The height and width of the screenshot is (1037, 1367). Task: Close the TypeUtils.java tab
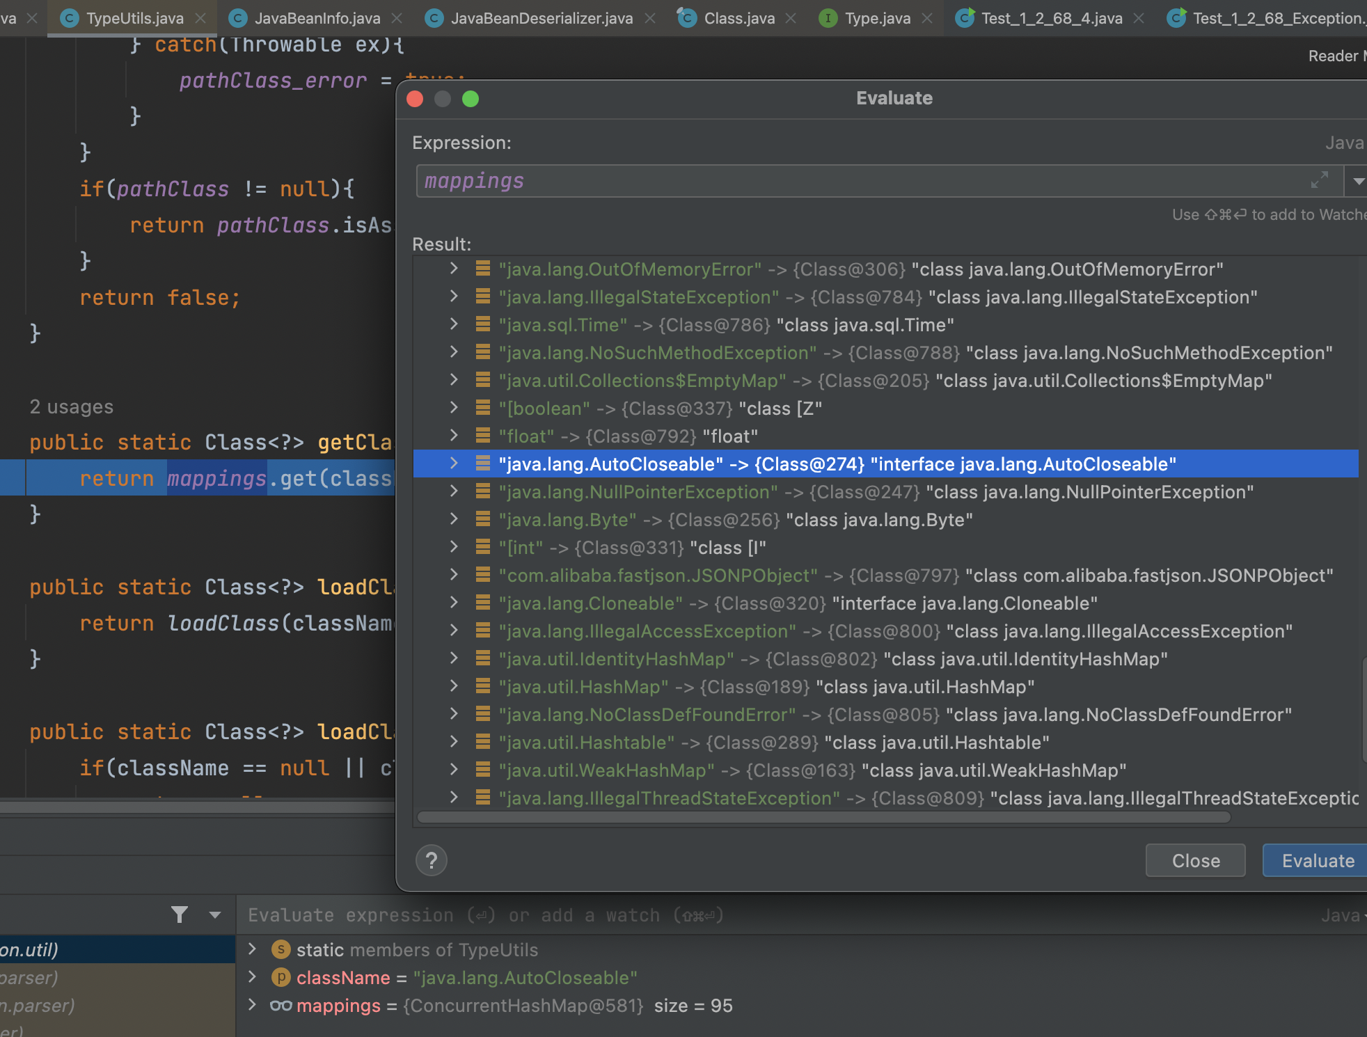[x=201, y=19]
